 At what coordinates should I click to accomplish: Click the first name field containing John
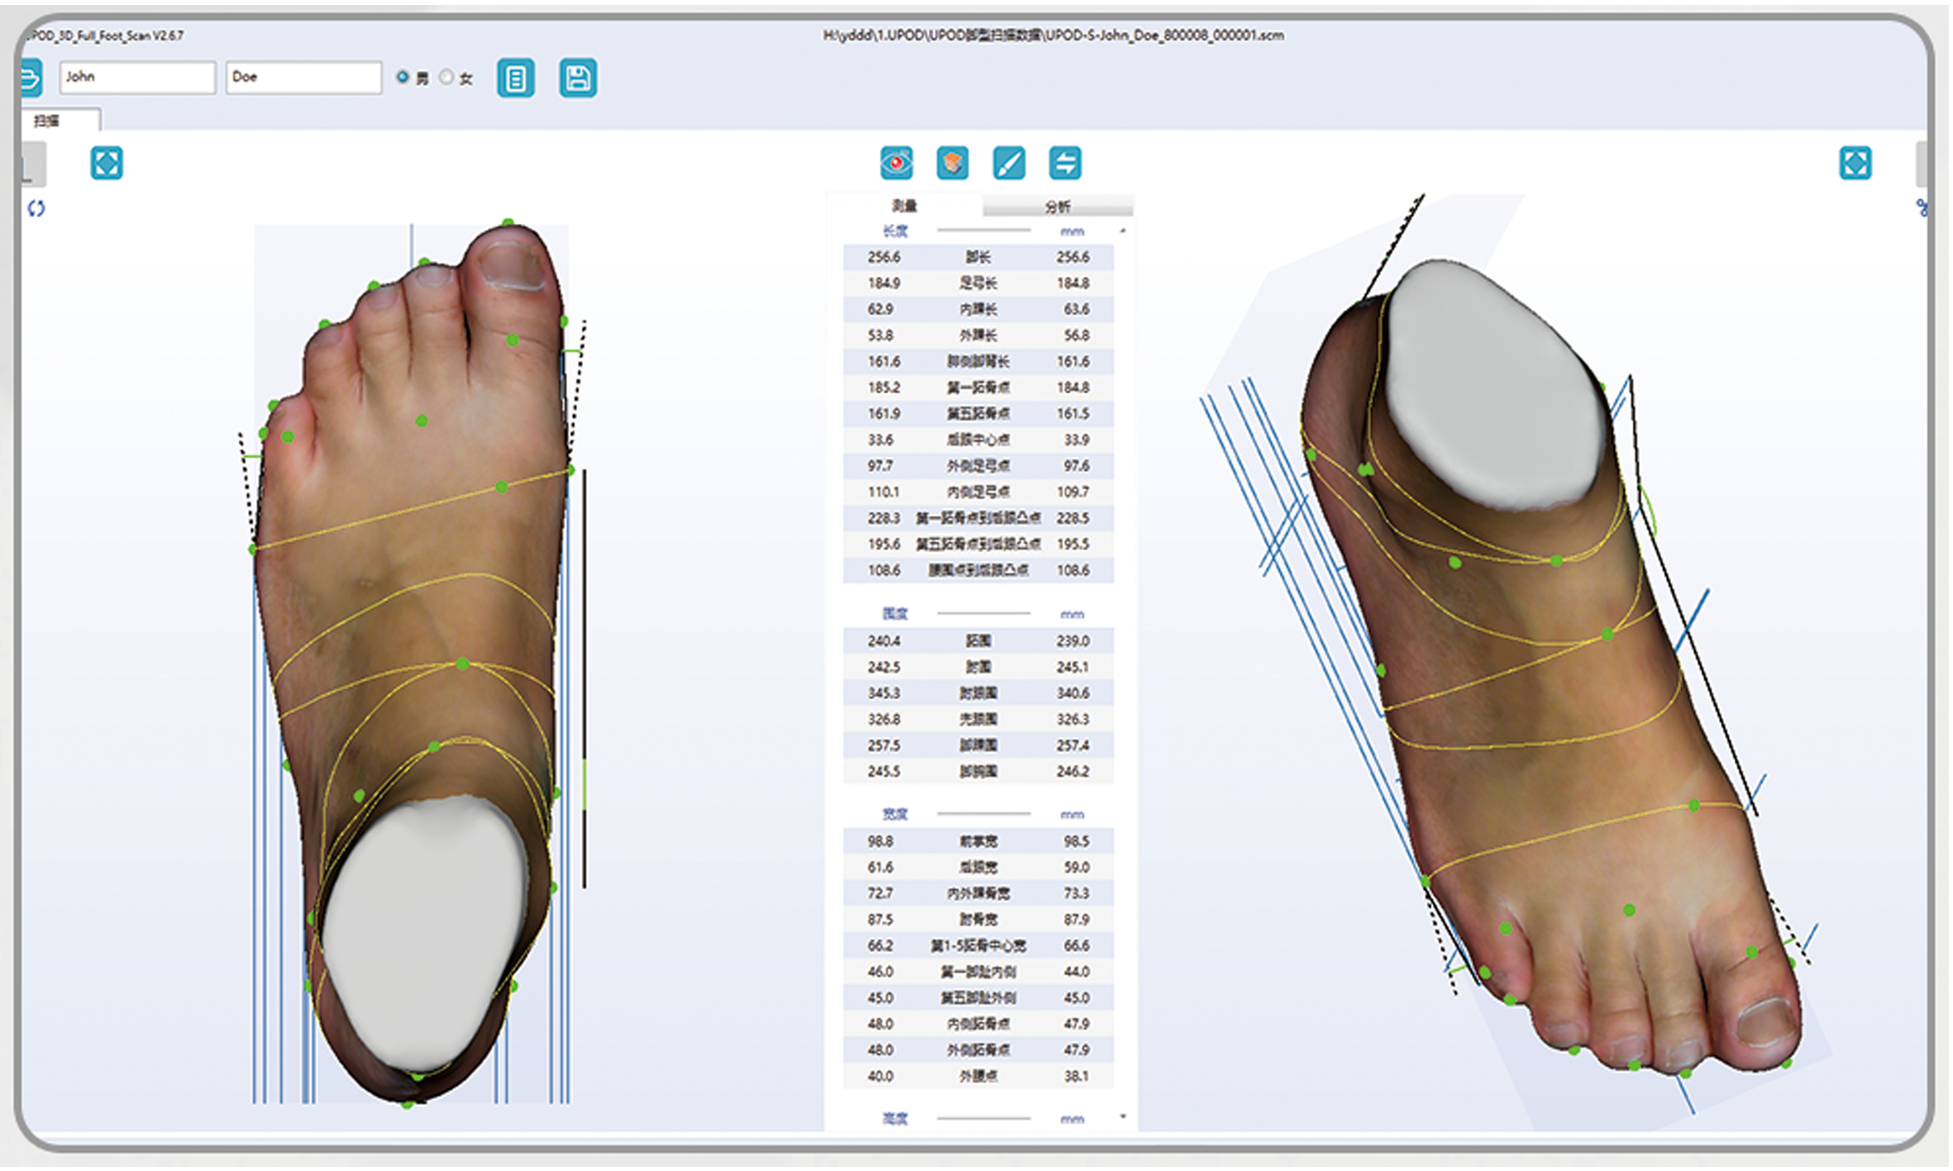137,77
